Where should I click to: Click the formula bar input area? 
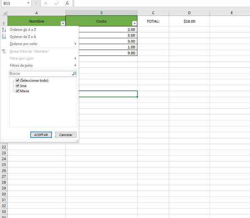click(x=162, y=3)
